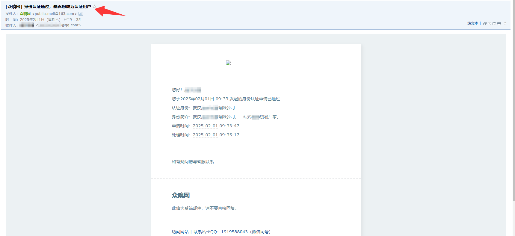The height and width of the screenshot is (236, 515).
Task: Click the 2025年2月1日 send time text
Action: click(50, 20)
